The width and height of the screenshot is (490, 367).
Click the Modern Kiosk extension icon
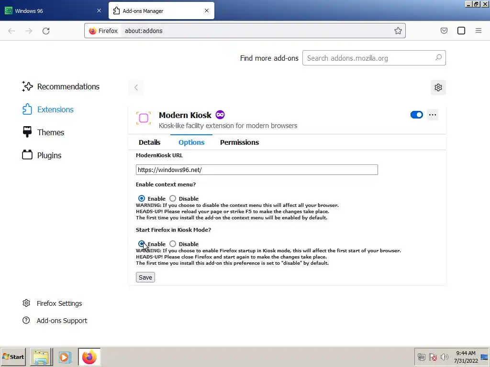[144, 119]
